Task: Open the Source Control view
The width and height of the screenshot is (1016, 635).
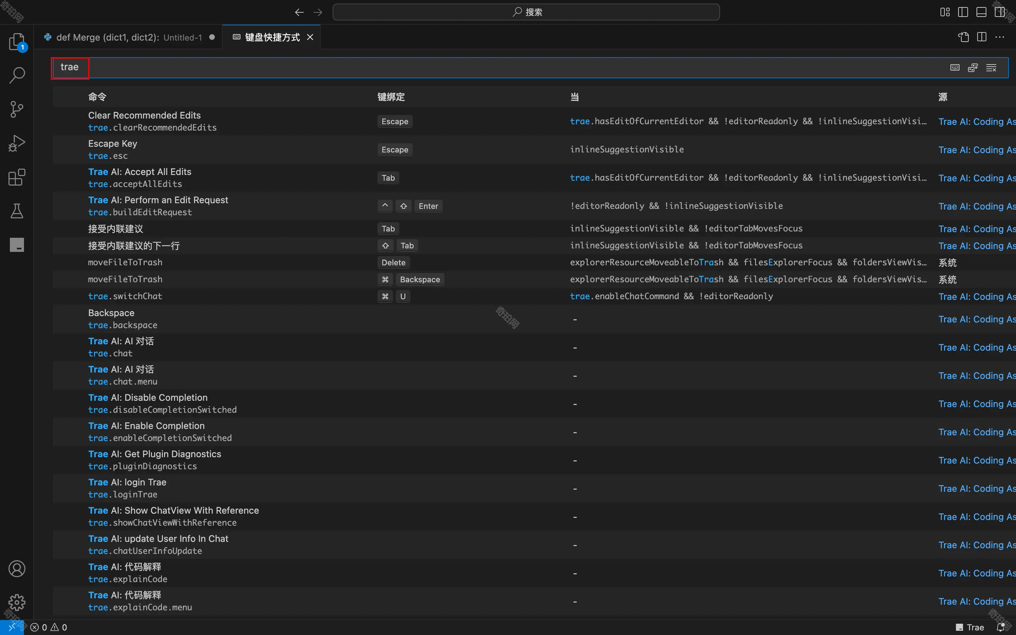Action: (x=17, y=109)
